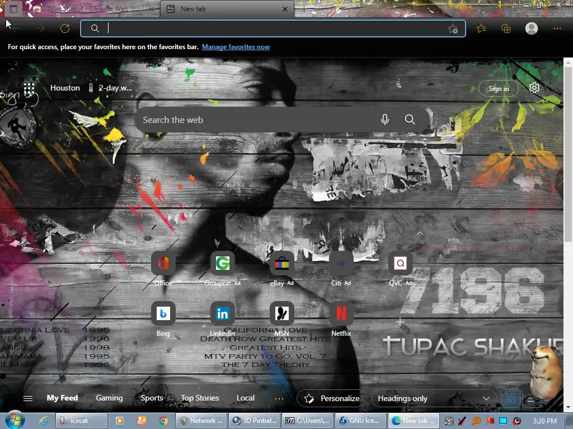Screen dimensions: 573x429
Task: Select the Sports feed tab
Action: click(152, 398)
